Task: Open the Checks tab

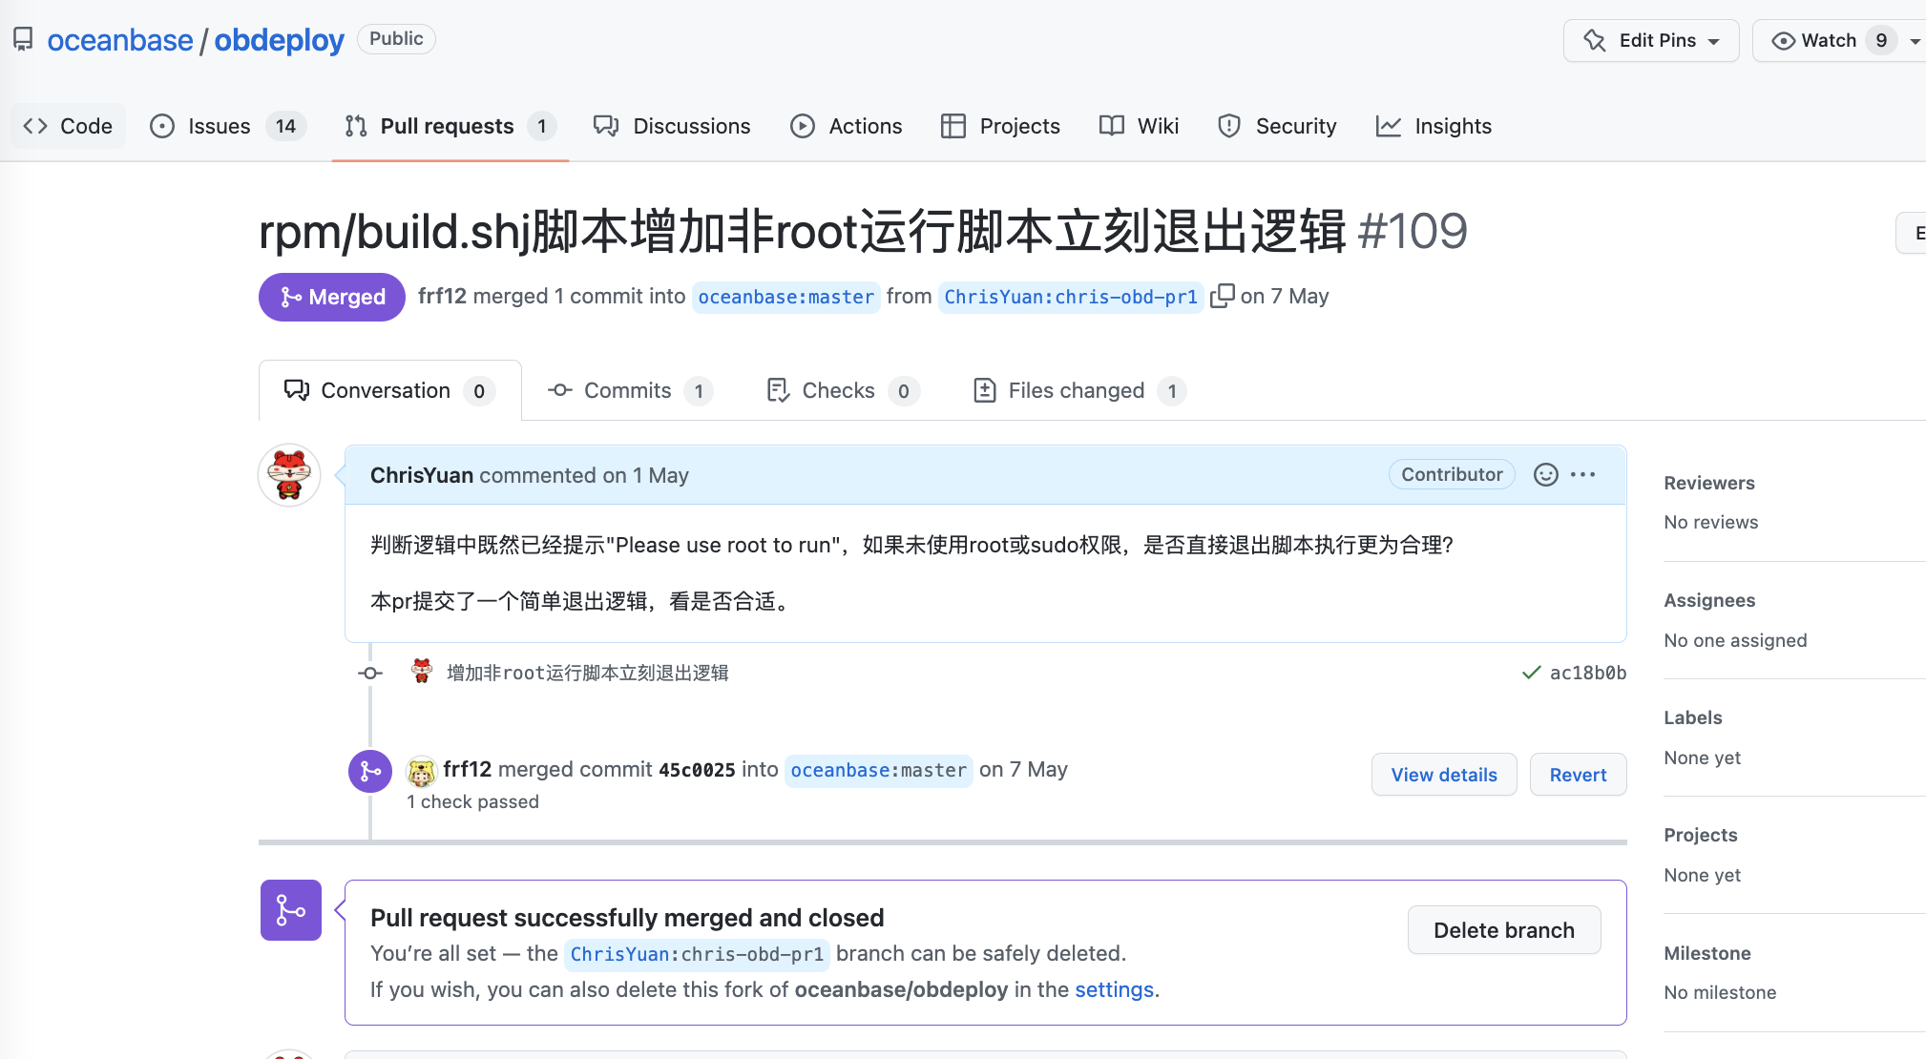Action: 838,390
